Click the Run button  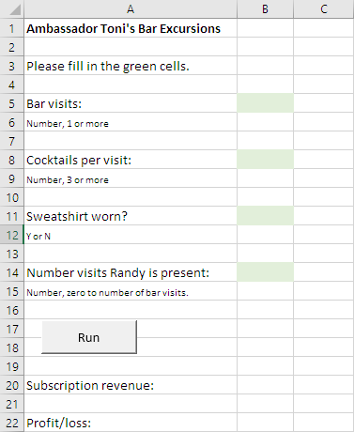pyautogui.click(x=89, y=337)
